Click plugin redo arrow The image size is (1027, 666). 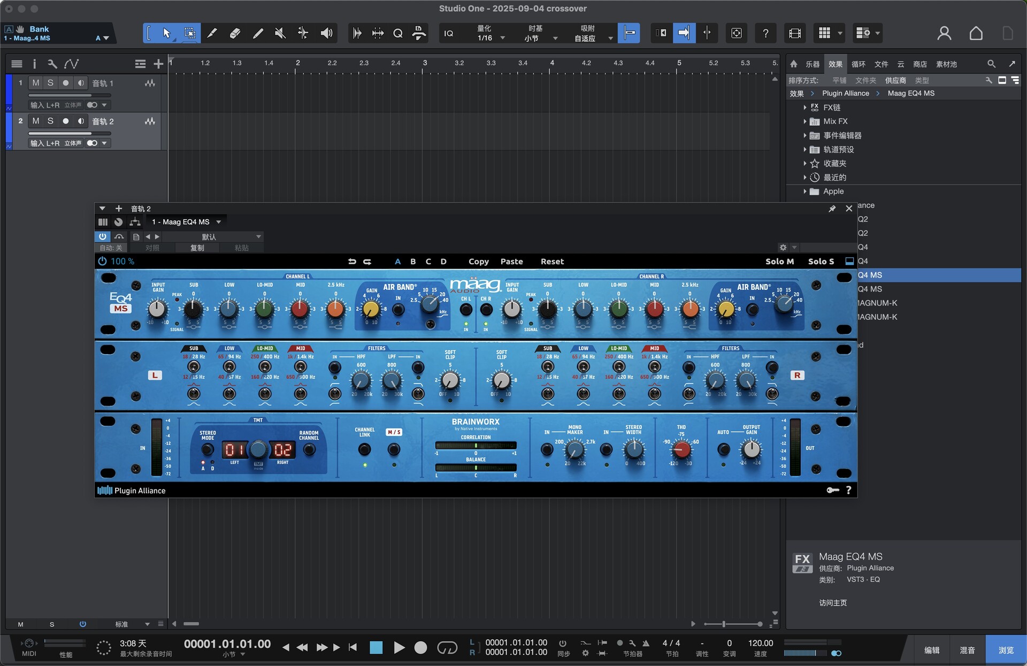tap(367, 262)
